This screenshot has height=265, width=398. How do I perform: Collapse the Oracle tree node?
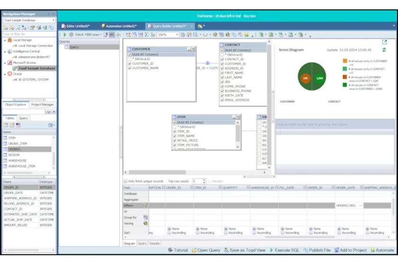pos(5,74)
